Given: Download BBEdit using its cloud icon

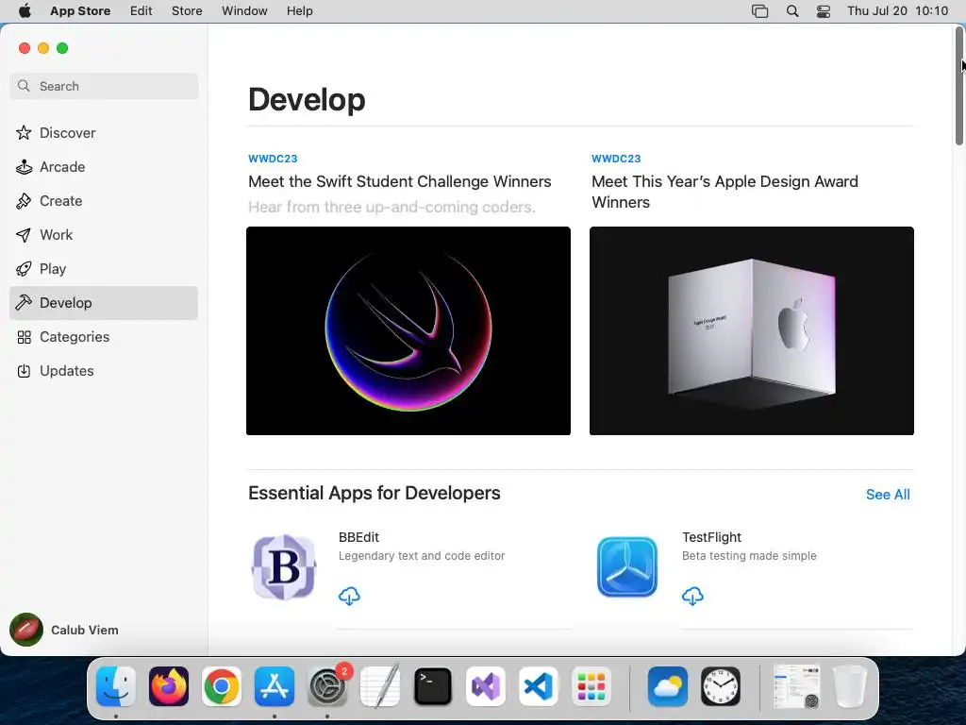Looking at the screenshot, I should (349, 597).
